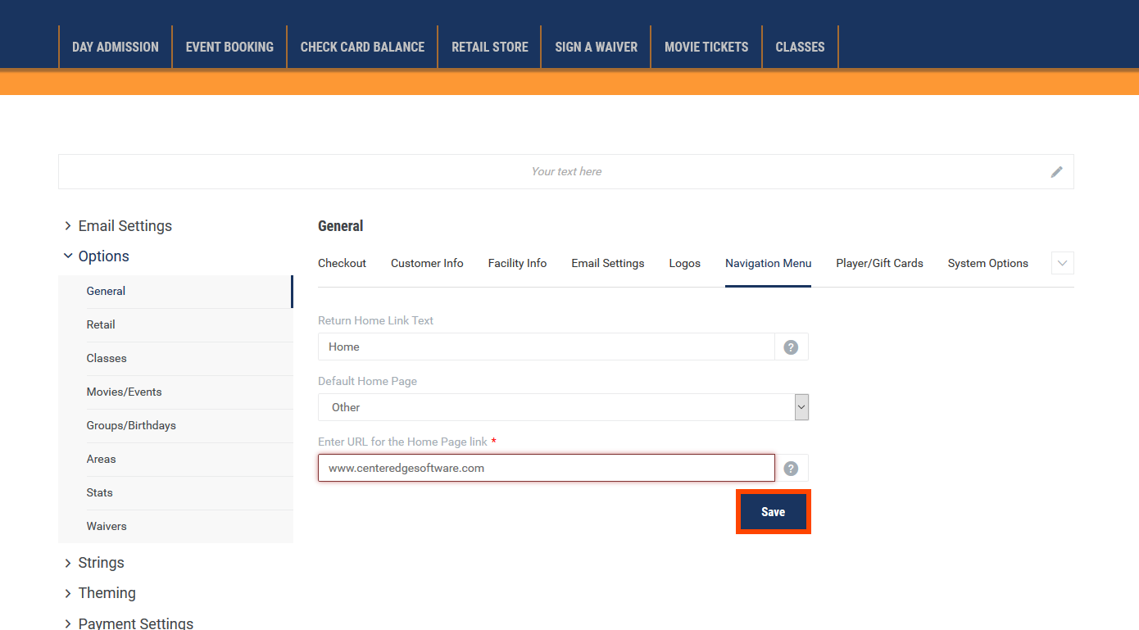The height and width of the screenshot is (630, 1139).
Task: Click the Home Page URL input field
Action: tap(546, 469)
